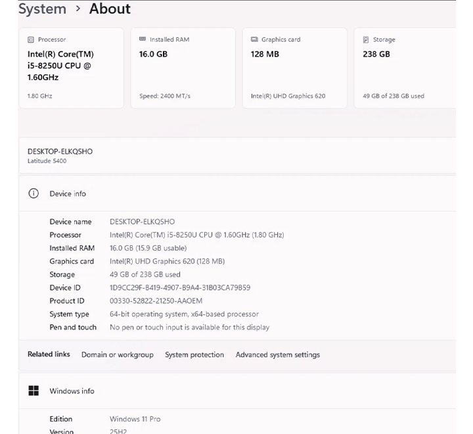The width and height of the screenshot is (473, 434).
Task: Click the 'Device ID' label
Action: [65, 288]
